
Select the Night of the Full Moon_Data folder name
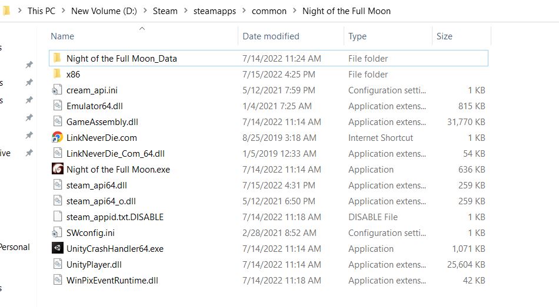click(122, 58)
